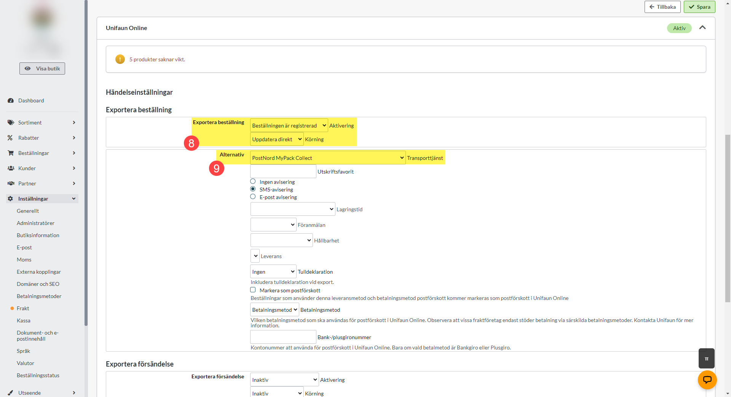The image size is (731, 397).
Task: Click the Visa butik button
Action: coord(42,69)
